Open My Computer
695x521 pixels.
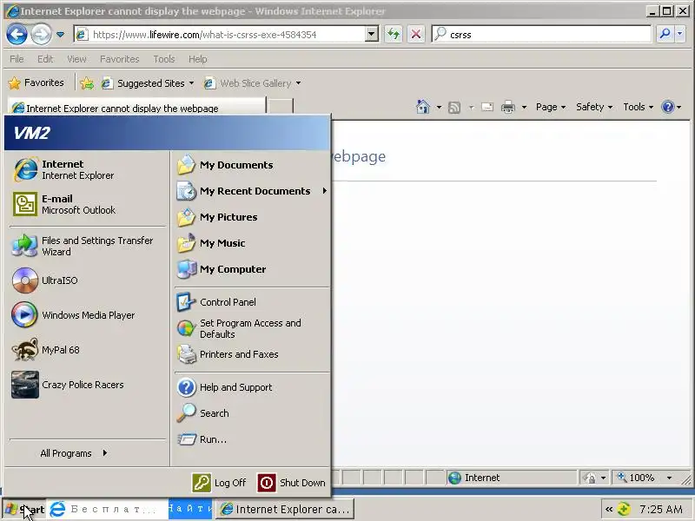point(252,269)
